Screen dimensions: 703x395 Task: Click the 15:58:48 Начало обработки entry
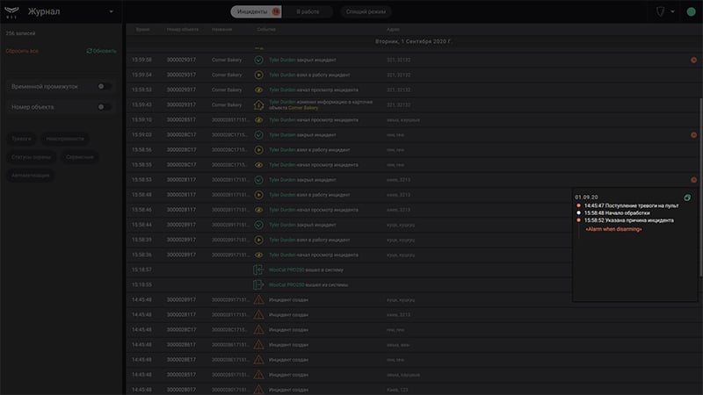617,213
